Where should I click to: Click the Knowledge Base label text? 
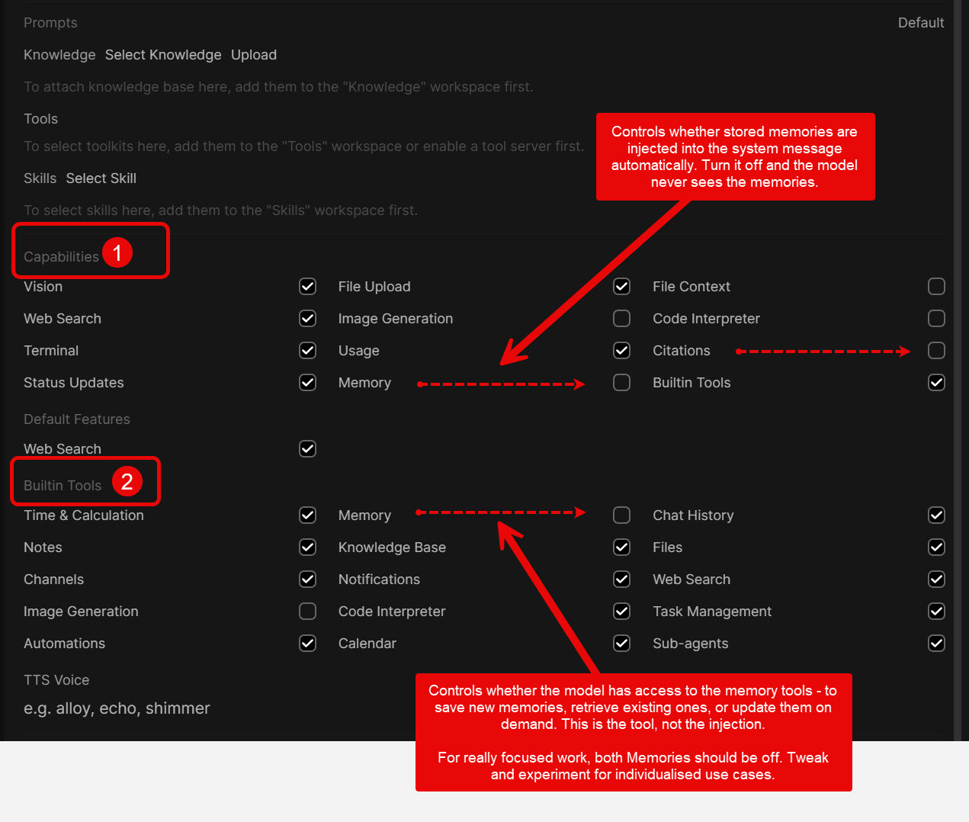pos(392,547)
